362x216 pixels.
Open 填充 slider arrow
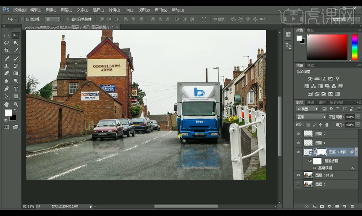tap(358, 125)
